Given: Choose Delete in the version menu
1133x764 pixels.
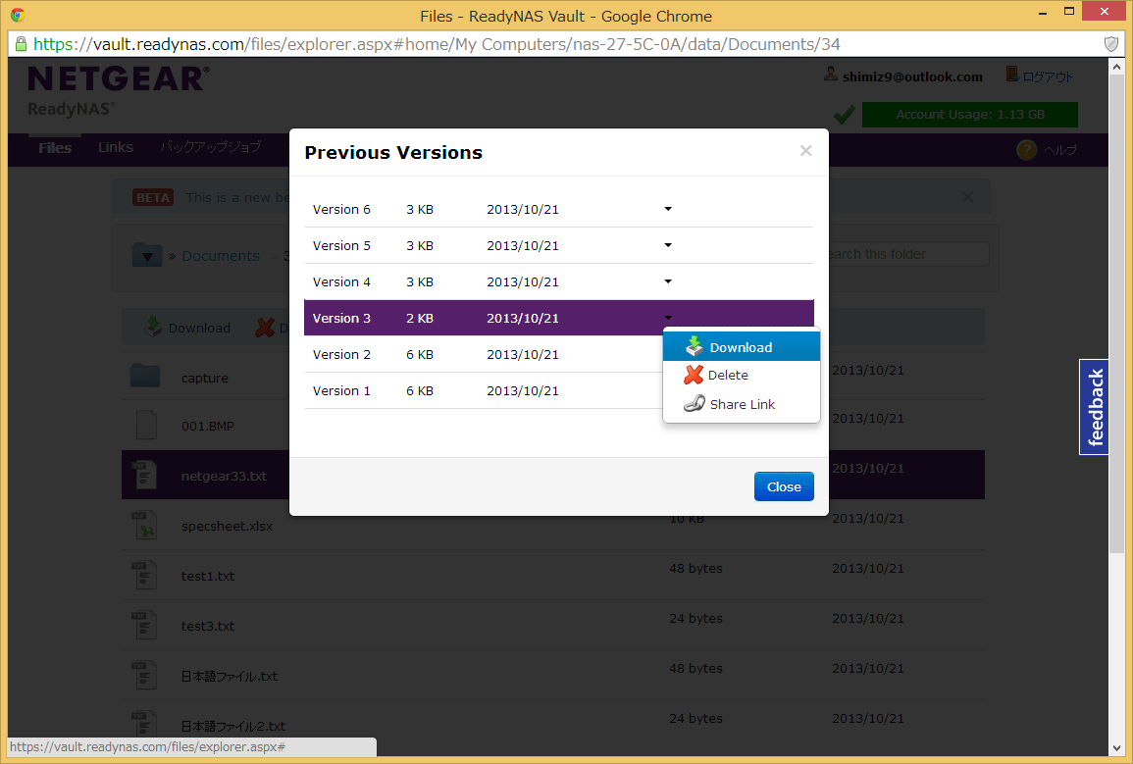Looking at the screenshot, I should [728, 375].
